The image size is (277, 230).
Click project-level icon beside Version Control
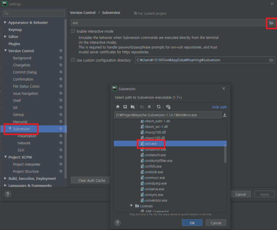click(x=61, y=51)
